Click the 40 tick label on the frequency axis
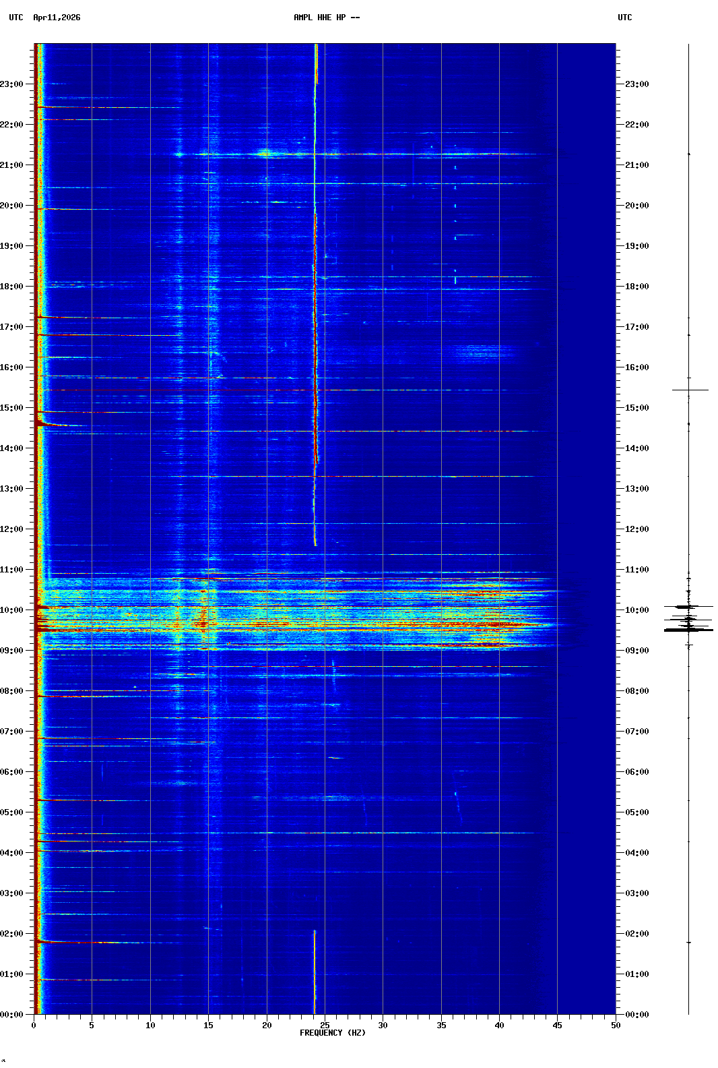 [x=499, y=1026]
